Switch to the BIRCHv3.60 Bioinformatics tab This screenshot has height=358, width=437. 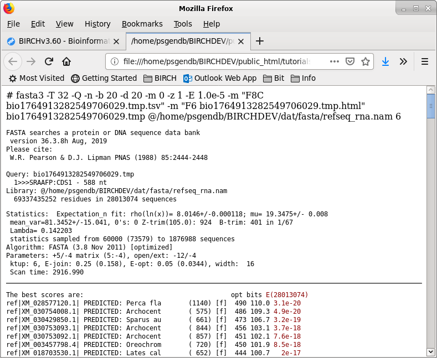62,41
